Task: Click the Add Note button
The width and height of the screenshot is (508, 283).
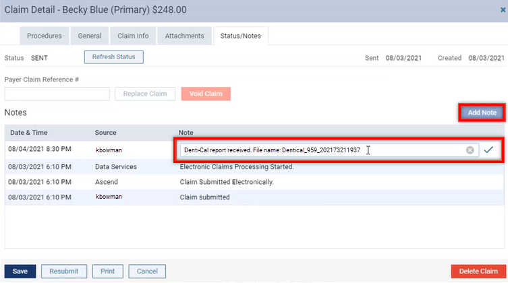Action: click(x=482, y=113)
